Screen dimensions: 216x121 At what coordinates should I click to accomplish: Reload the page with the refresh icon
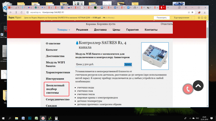click(22, 12)
